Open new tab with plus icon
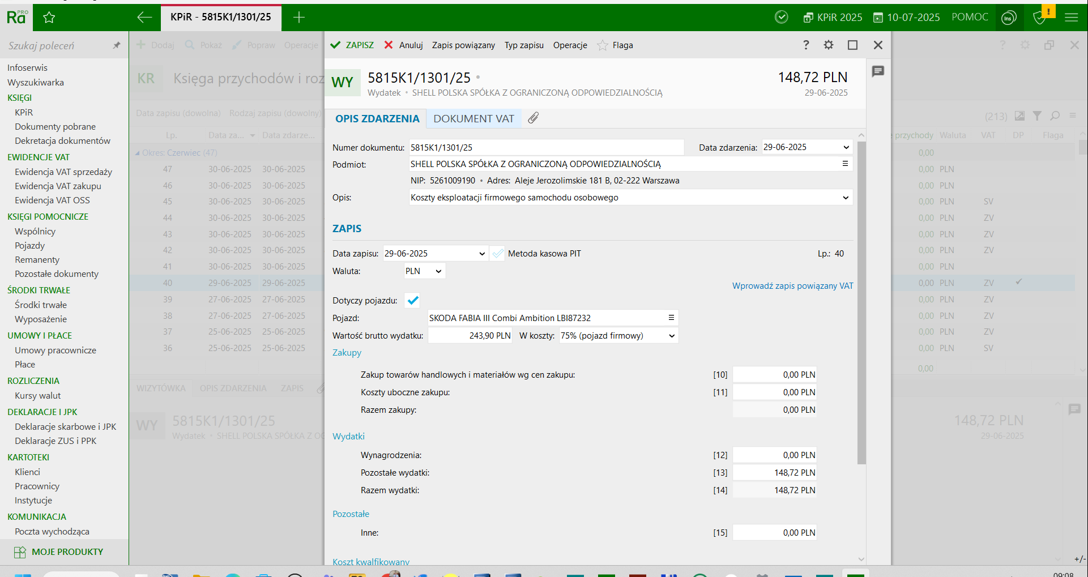Screen dimensions: 1088x577 (299, 17)
